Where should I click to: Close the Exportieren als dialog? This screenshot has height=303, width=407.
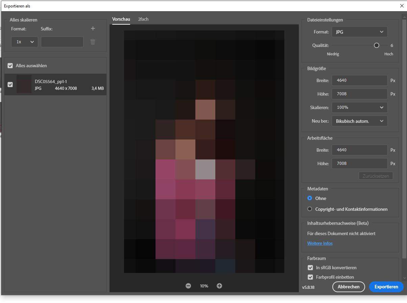(402, 6)
